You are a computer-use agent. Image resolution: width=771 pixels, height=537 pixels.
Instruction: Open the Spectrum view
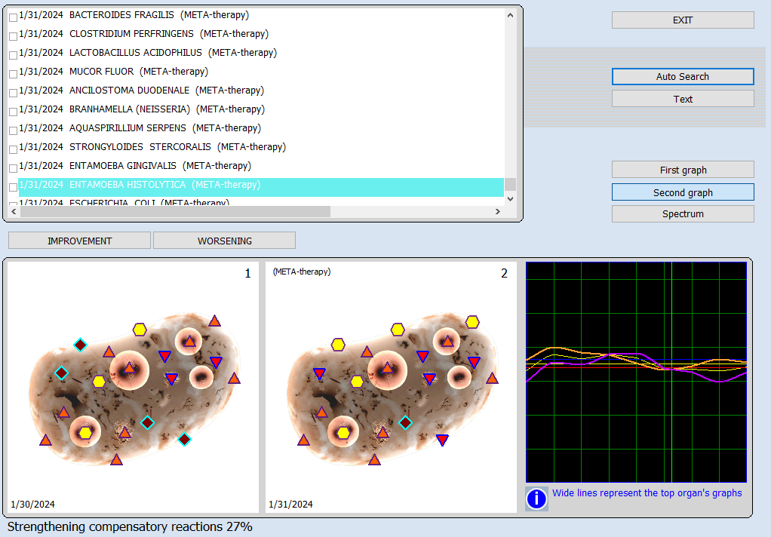683,214
